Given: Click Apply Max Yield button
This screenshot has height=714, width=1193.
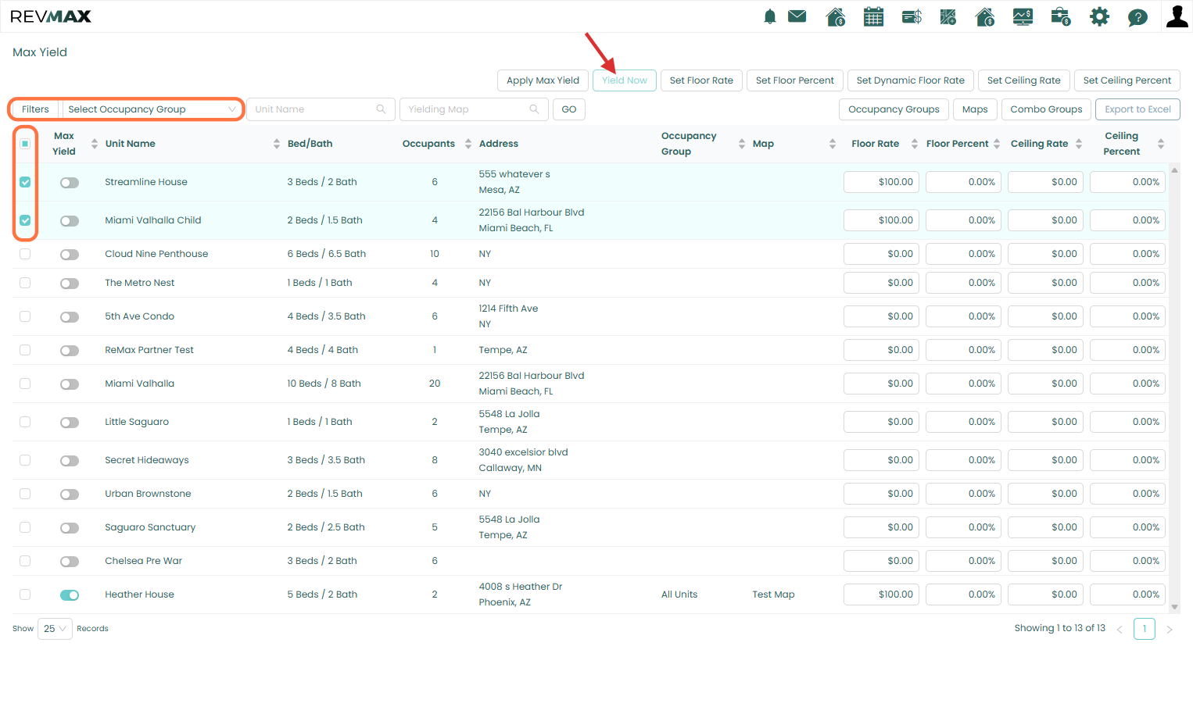Looking at the screenshot, I should tap(543, 80).
